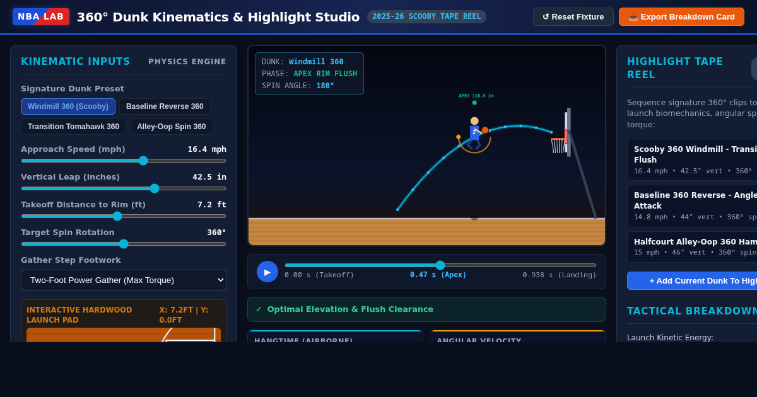This screenshot has width=757, height=397.
Task: Click the Kinematic Inputs heading
Action: [76, 62]
